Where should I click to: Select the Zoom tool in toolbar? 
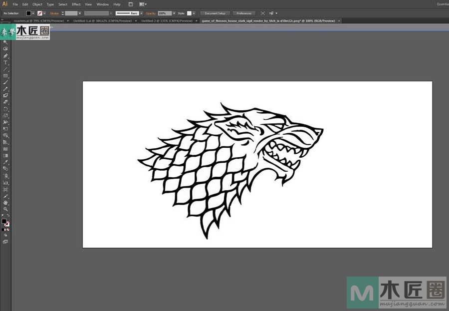point(5,209)
